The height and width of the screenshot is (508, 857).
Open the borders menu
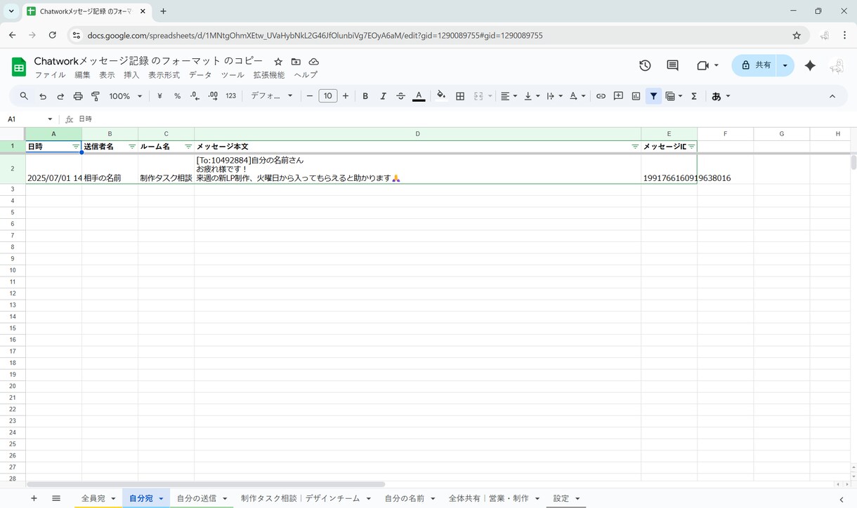(x=460, y=96)
